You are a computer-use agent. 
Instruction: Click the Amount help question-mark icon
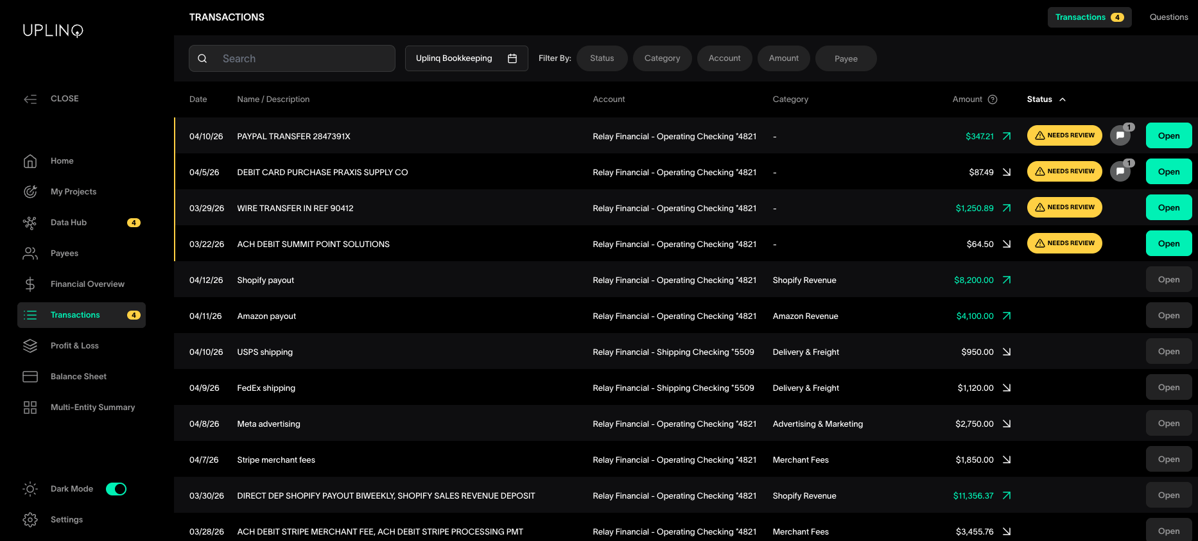[993, 99]
